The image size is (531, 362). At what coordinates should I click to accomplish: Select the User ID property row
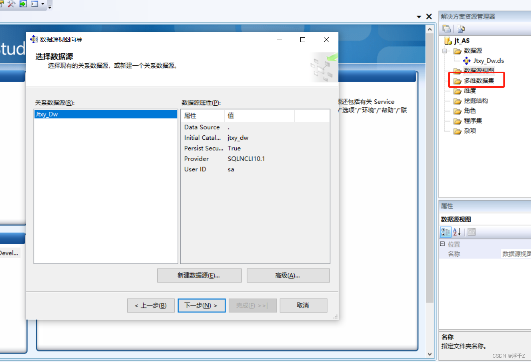pos(255,169)
